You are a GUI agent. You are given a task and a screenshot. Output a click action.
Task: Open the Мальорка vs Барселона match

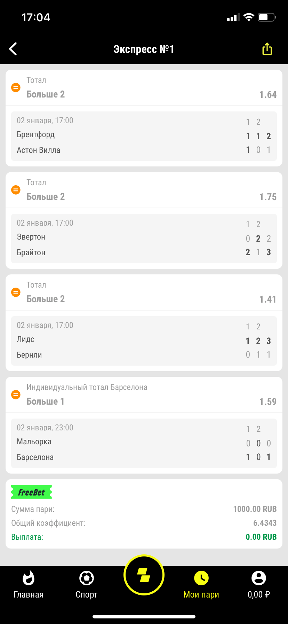[x=144, y=443]
